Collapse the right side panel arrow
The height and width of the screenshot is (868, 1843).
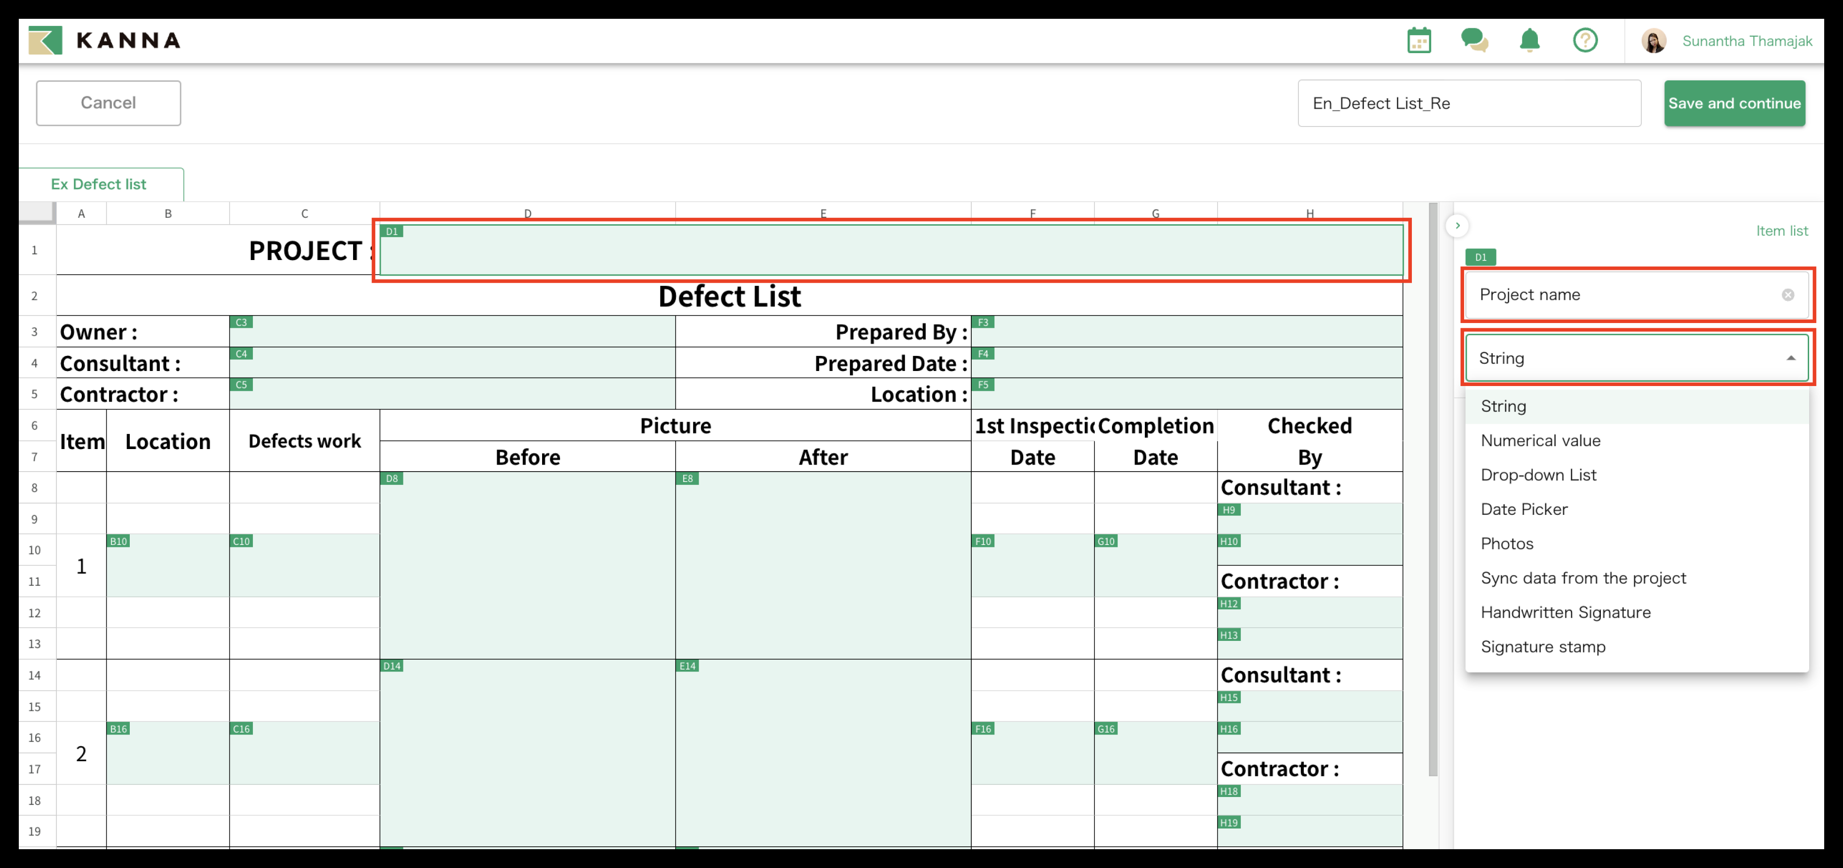point(1457,226)
